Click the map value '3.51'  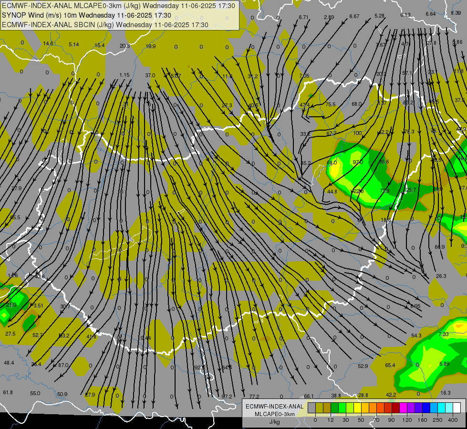pyautogui.click(x=39, y=306)
